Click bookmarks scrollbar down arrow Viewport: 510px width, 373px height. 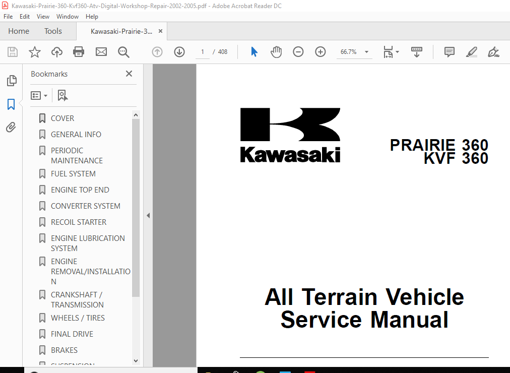[136, 360]
